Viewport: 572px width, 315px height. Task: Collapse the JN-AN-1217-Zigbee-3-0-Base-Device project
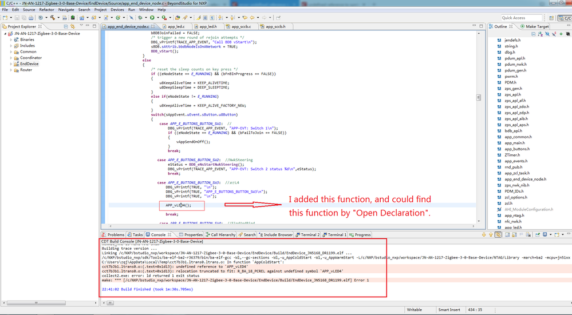[x=5, y=34]
